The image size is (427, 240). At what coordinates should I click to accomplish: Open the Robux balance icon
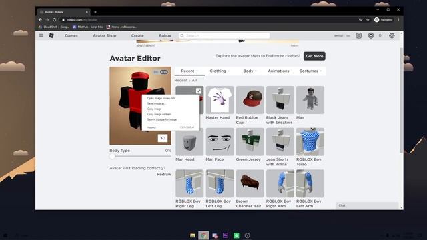coord(371,35)
